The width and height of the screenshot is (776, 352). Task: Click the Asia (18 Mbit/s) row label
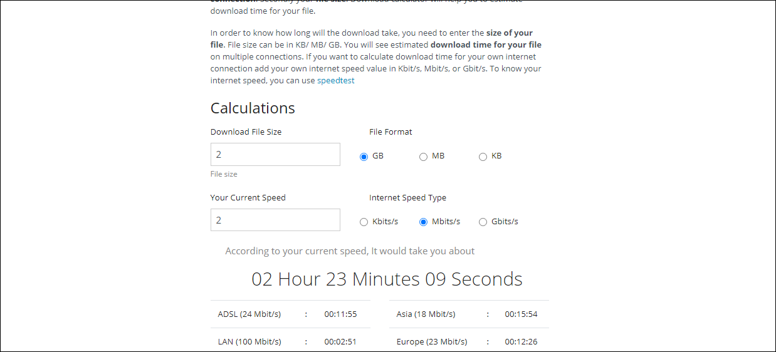coord(426,314)
